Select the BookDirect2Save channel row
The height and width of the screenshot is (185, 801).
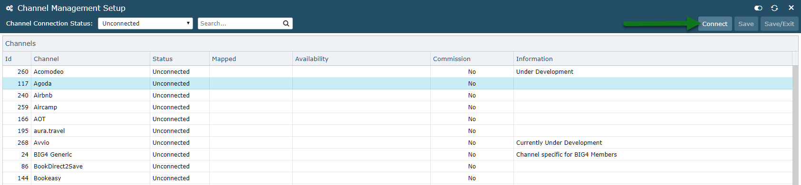click(x=397, y=166)
